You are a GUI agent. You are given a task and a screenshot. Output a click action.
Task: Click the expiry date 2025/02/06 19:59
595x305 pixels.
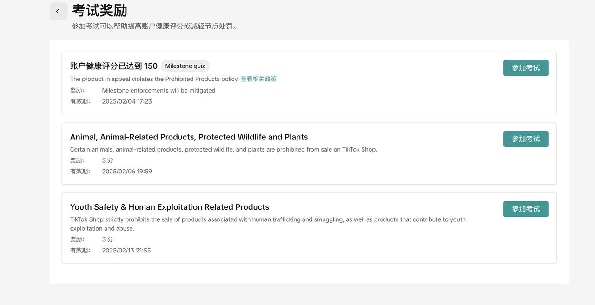tap(127, 172)
